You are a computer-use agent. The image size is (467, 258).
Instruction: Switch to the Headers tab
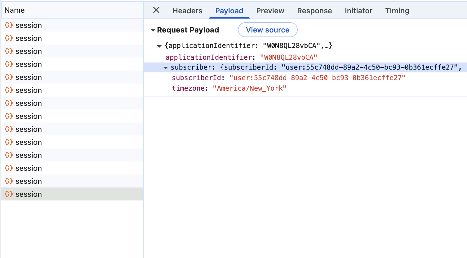pyautogui.click(x=187, y=11)
